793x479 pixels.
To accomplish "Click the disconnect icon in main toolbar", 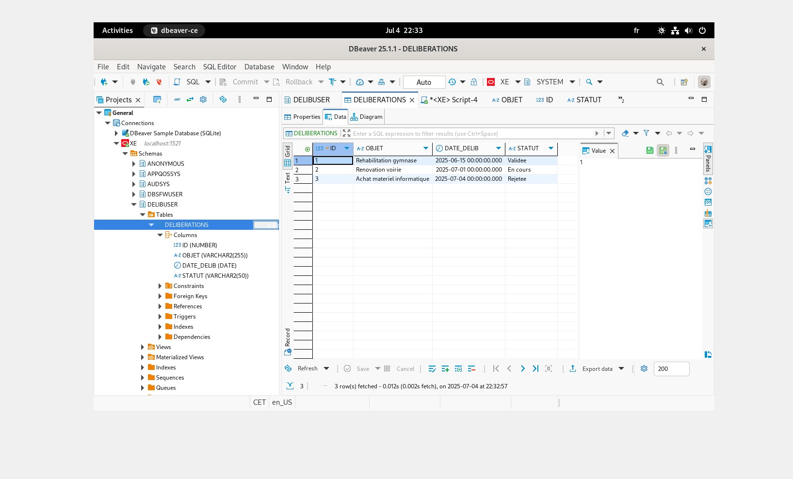I will pyautogui.click(x=159, y=82).
